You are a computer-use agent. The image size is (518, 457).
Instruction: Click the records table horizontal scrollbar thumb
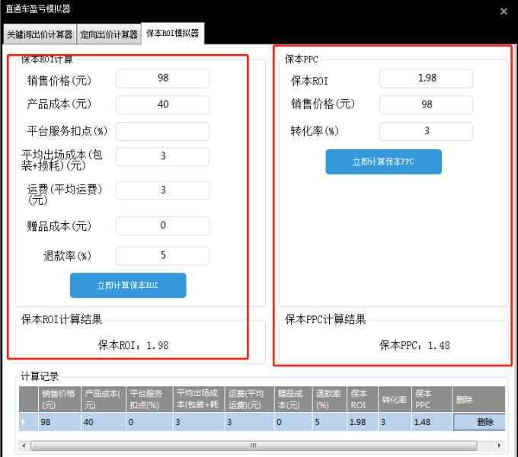coord(251,445)
